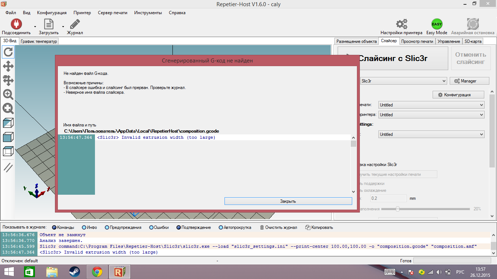Open the Сервер печати menu

coord(112,13)
